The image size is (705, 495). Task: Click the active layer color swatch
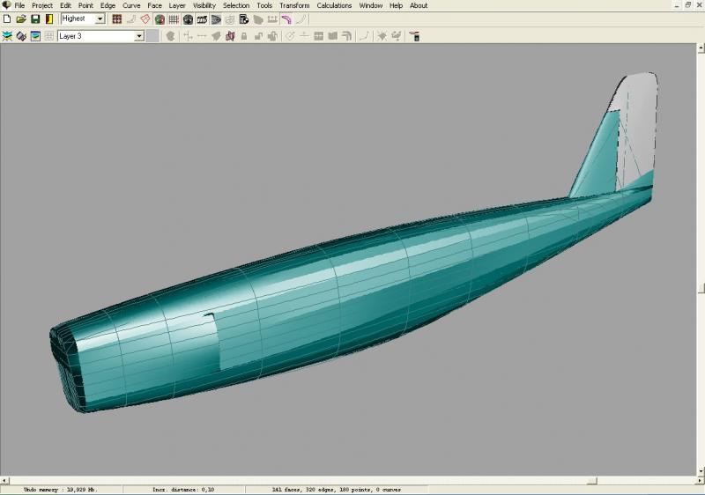pos(152,36)
